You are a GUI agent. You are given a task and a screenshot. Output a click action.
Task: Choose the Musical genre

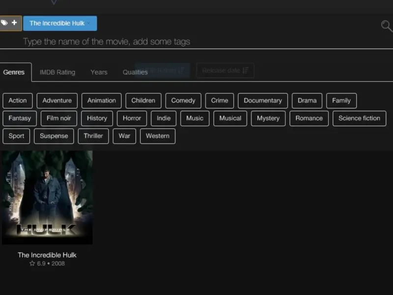(230, 118)
